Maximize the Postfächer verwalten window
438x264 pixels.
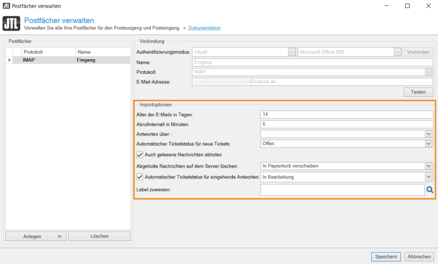(407, 6)
